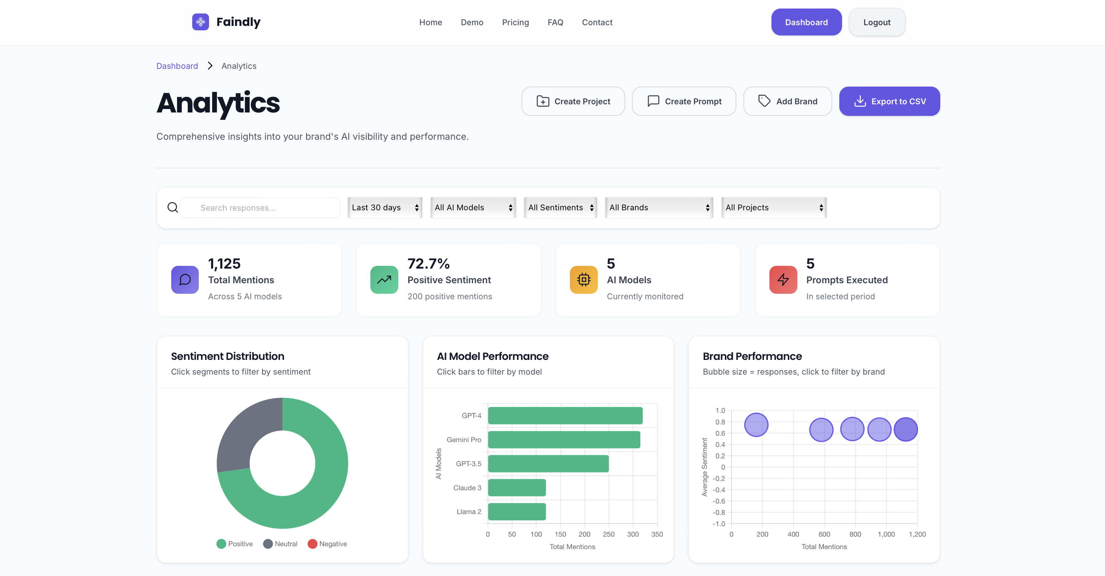Click the search magnifier icon
Screen dimensions: 1105x576
point(173,208)
